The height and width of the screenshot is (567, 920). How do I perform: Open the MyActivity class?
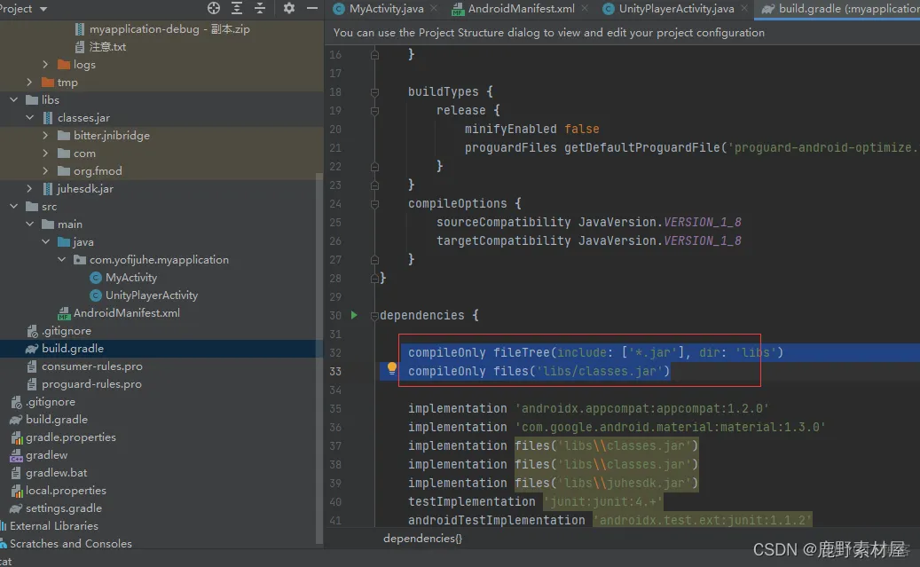click(x=123, y=278)
